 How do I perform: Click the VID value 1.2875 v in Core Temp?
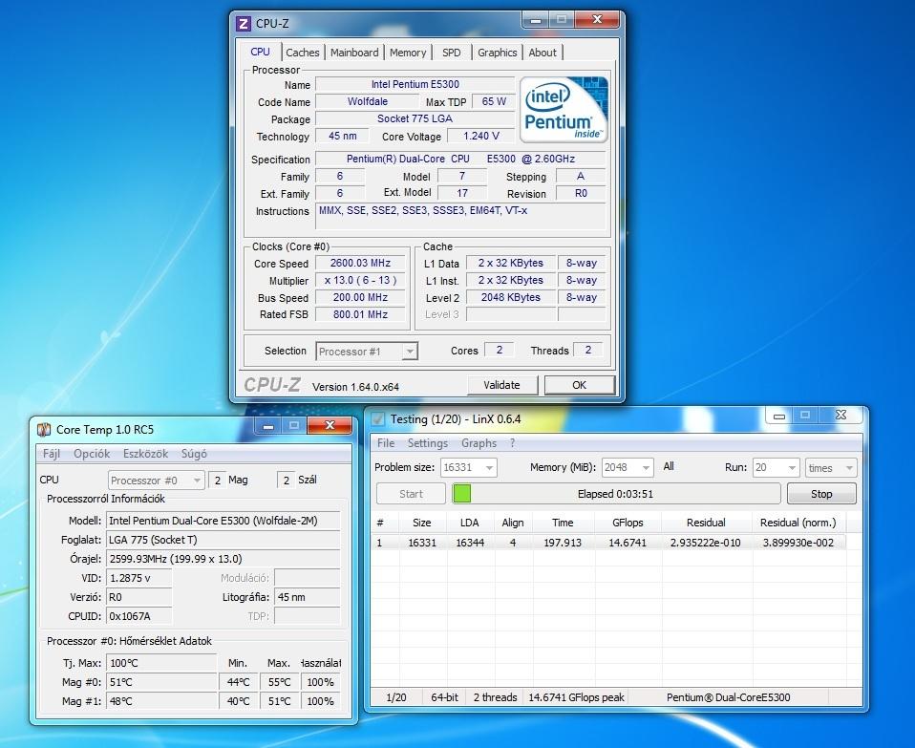pyautogui.click(x=138, y=578)
